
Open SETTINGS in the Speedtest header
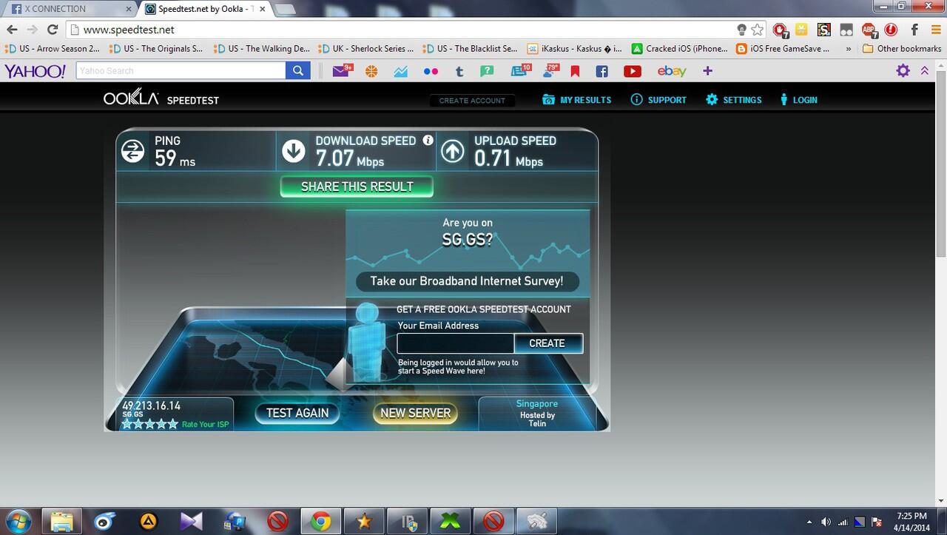(x=733, y=100)
